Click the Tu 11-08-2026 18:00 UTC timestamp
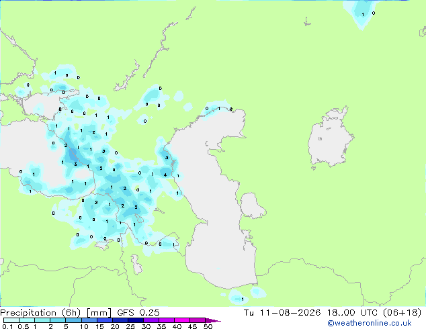The height and width of the screenshot is (329, 426). (x=310, y=313)
